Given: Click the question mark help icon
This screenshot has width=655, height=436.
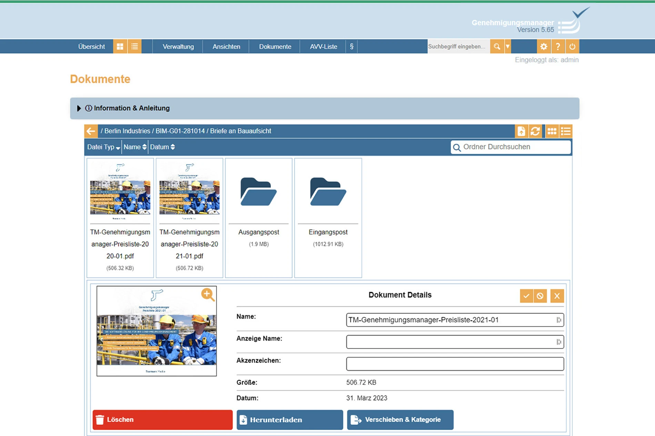Looking at the screenshot, I should click(x=558, y=46).
